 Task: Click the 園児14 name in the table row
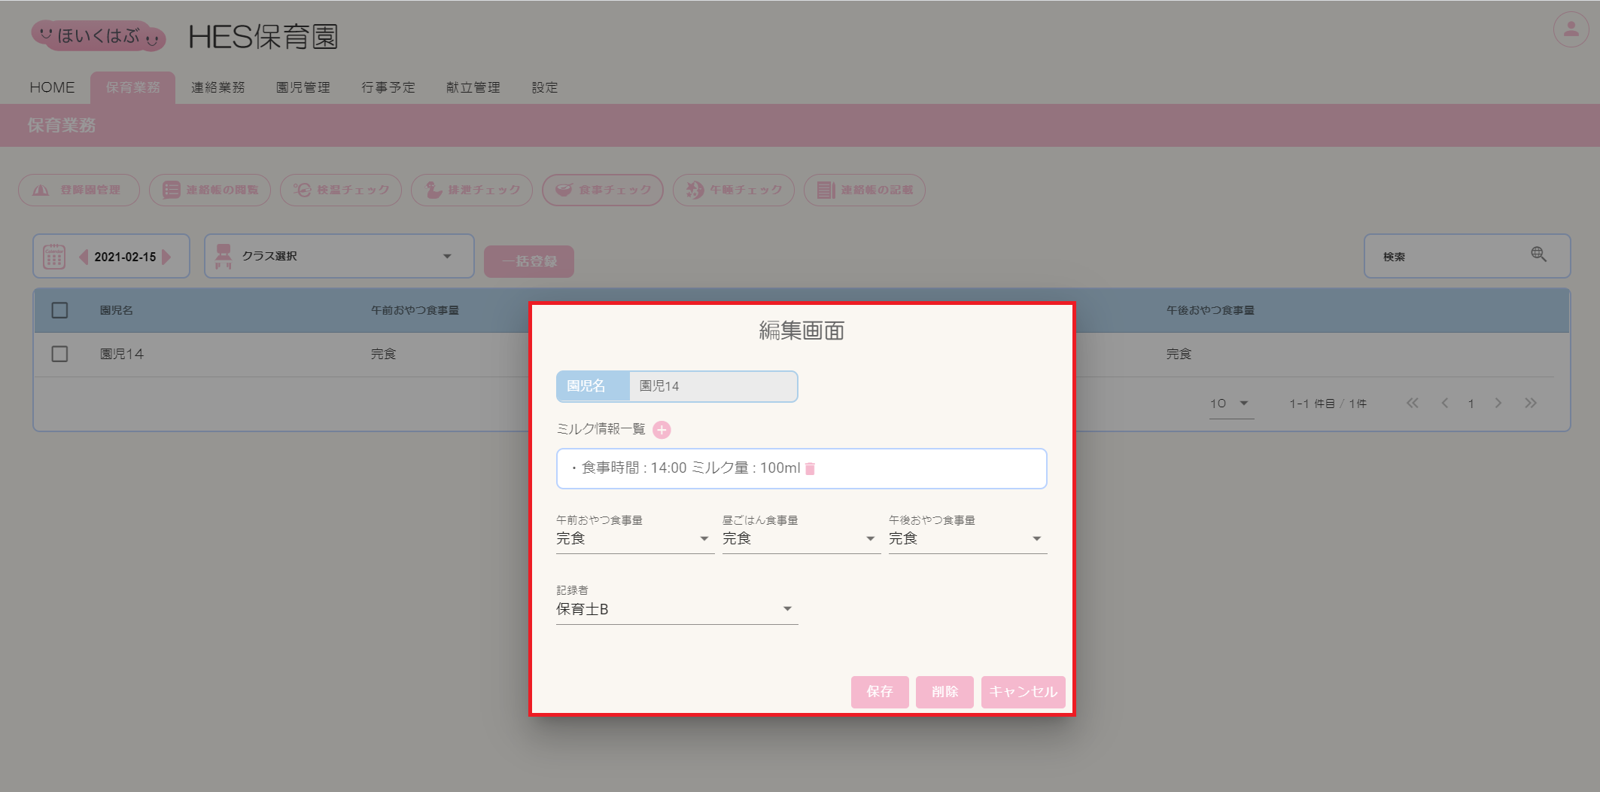[122, 354]
